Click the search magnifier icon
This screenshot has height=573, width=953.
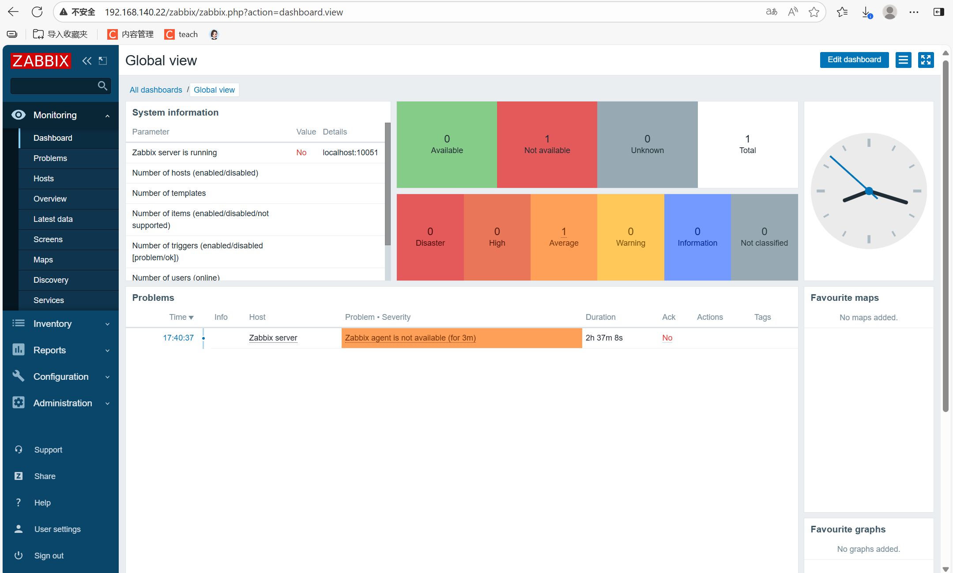(x=102, y=86)
